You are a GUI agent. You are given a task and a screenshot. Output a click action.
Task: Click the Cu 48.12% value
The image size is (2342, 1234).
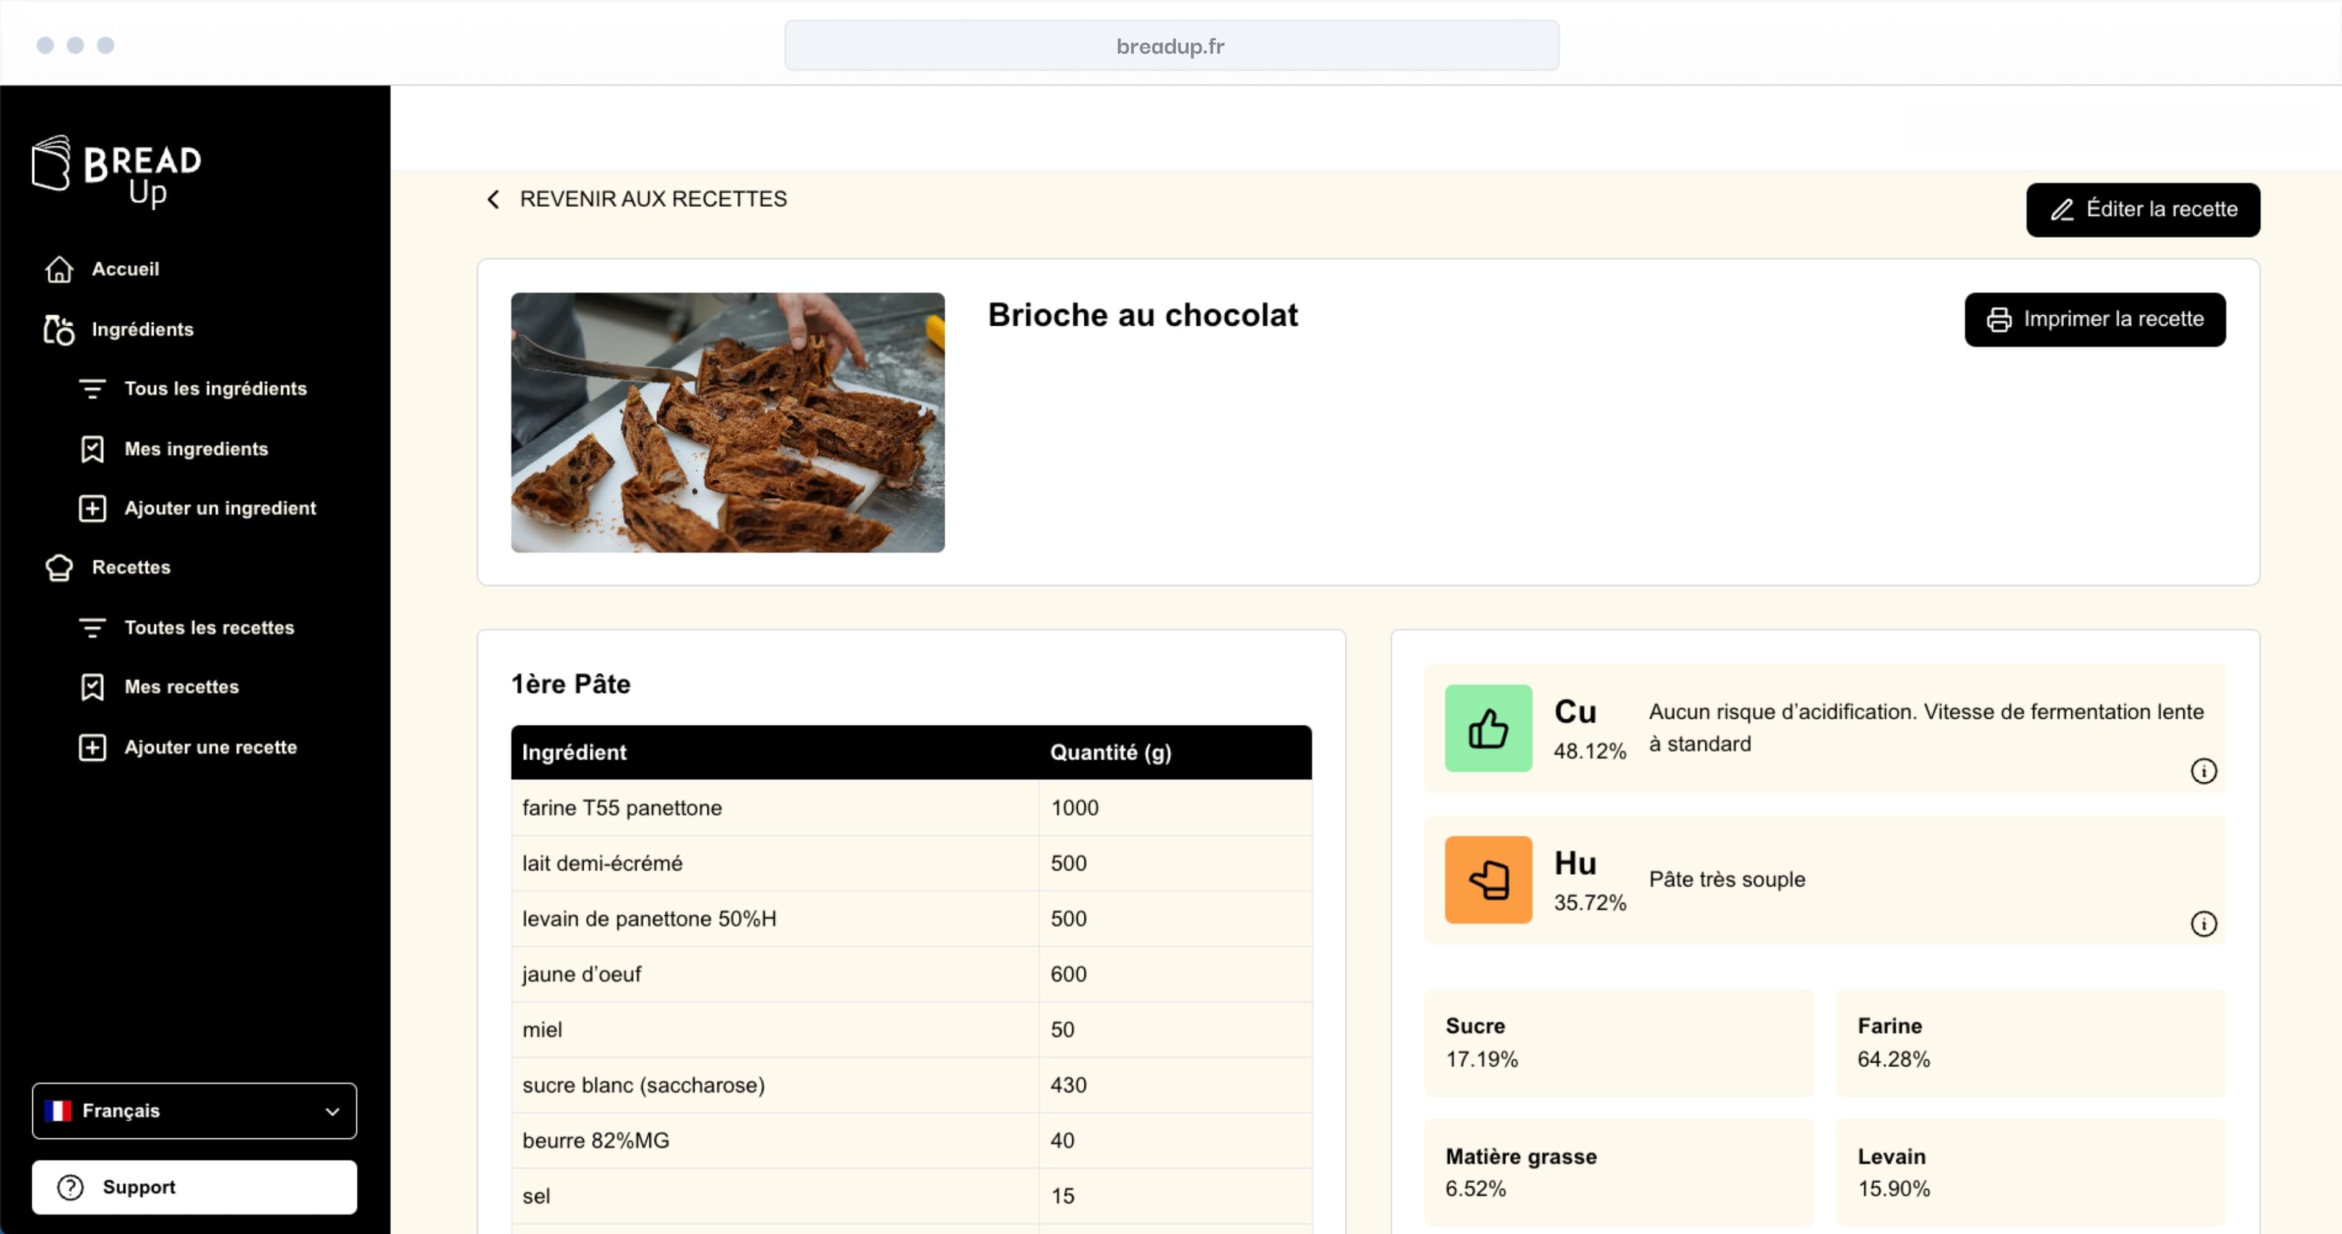click(1589, 751)
